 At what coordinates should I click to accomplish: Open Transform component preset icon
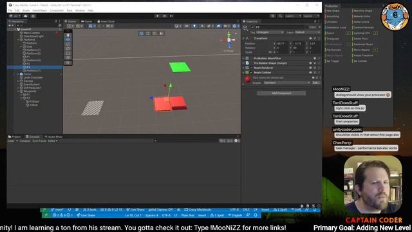(315, 39)
